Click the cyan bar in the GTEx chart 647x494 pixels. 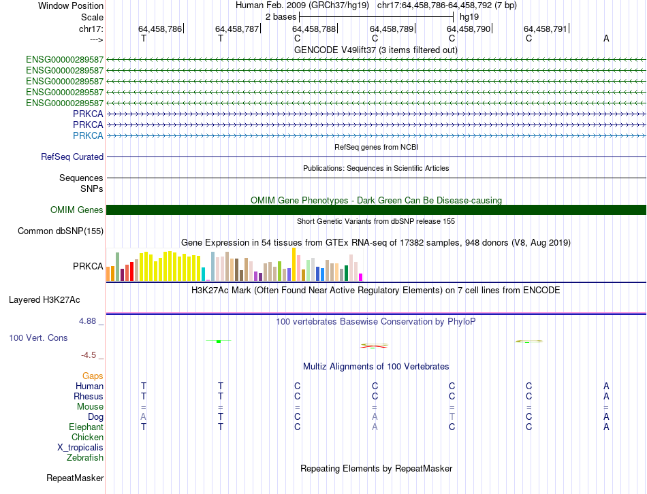pos(203,274)
